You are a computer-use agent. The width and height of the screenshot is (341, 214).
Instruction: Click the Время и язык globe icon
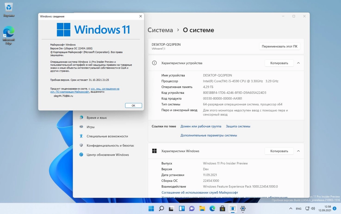click(x=81, y=118)
